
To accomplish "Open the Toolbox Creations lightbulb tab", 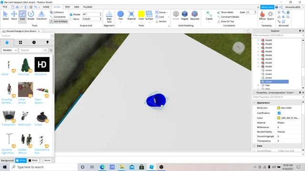I will point(48,42).
